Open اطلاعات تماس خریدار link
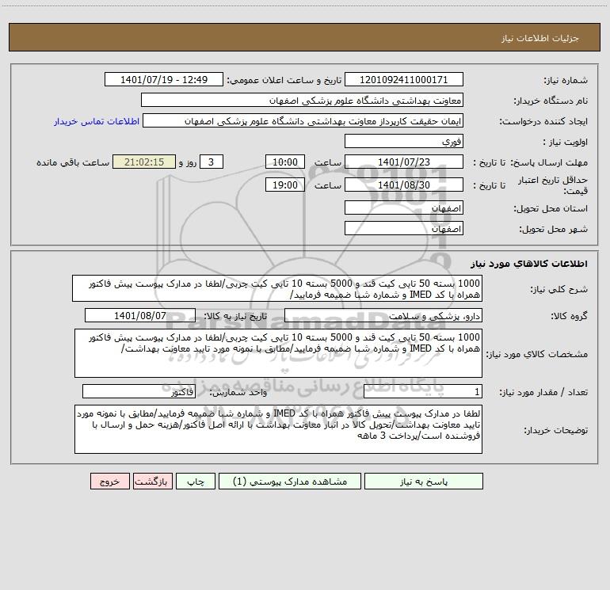 point(97,121)
